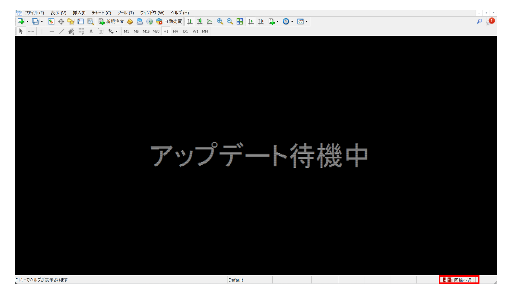Toggle the chart shift
Screen dimensions: 512x288
click(261, 21)
